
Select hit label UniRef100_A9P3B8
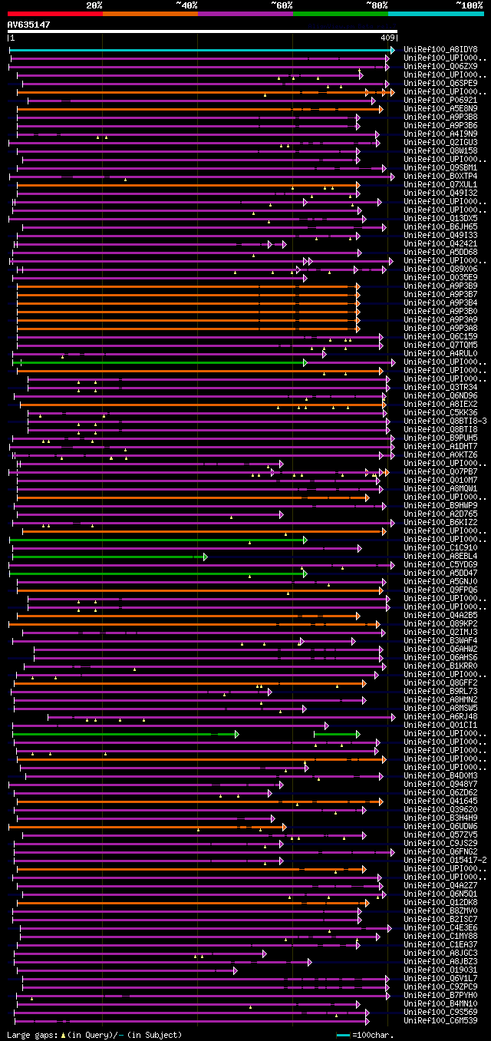coord(442,117)
